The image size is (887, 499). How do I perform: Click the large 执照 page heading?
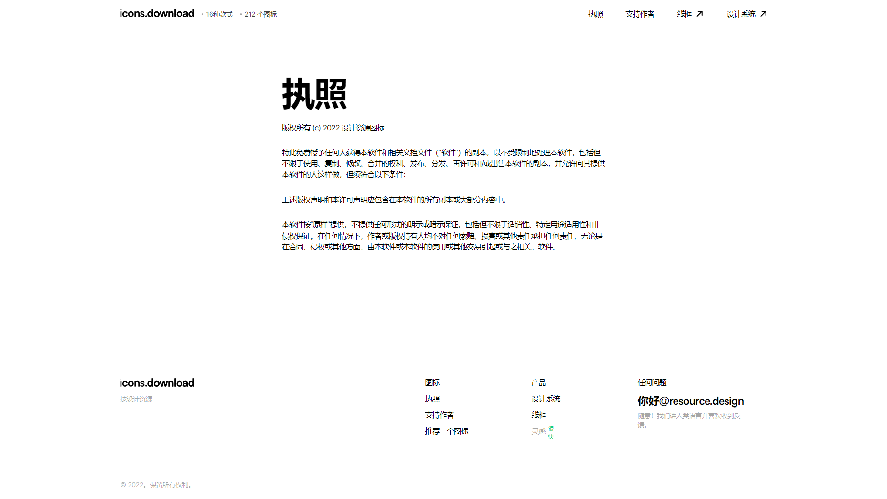tap(314, 94)
